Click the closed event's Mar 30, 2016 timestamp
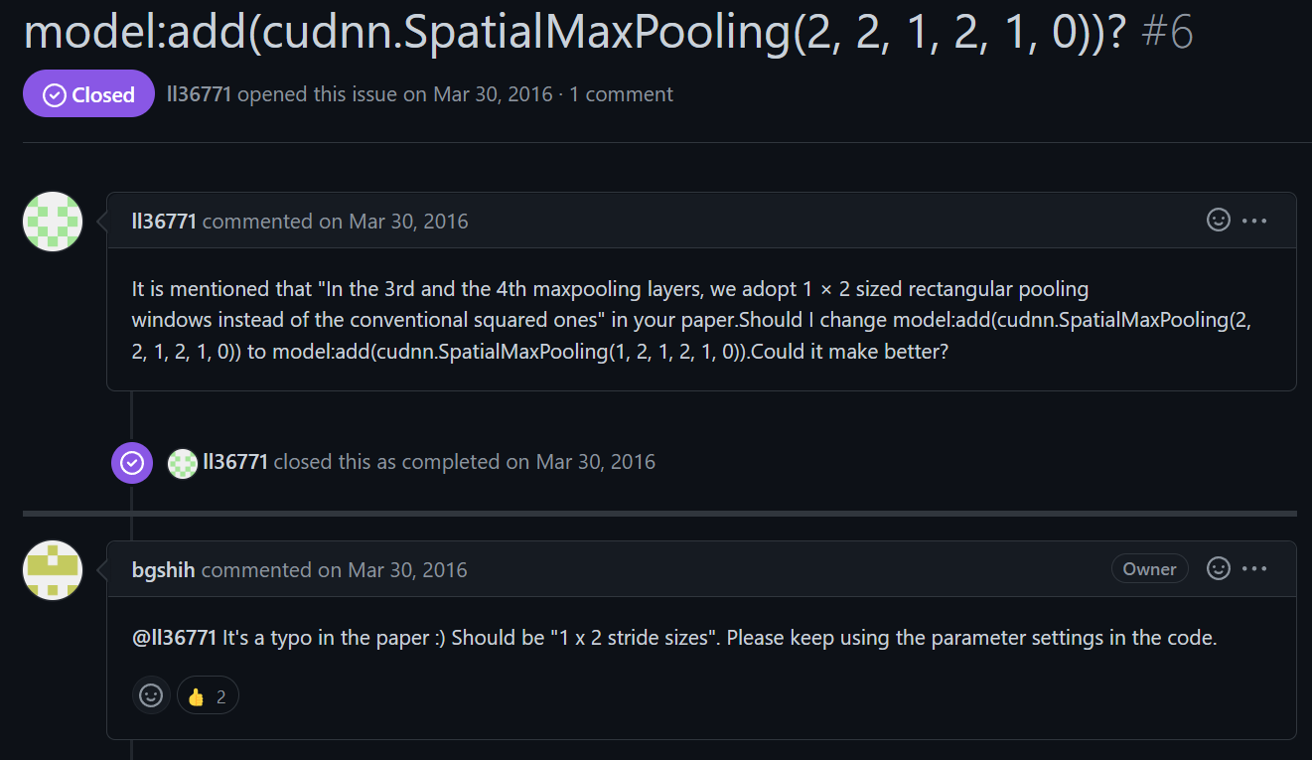The height and width of the screenshot is (760, 1312). click(x=595, y=462)
